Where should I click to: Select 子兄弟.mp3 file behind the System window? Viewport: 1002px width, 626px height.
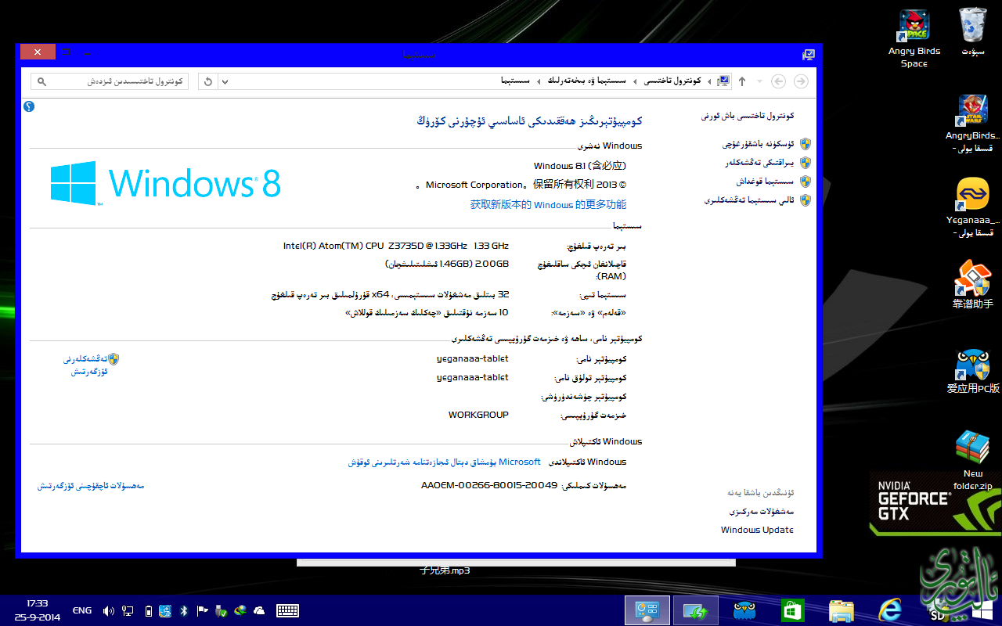(445, 570)
